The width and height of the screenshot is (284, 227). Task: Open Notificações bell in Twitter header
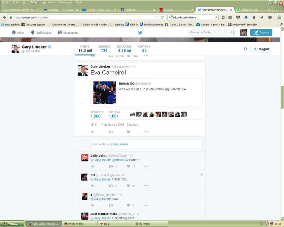point(33,32)
